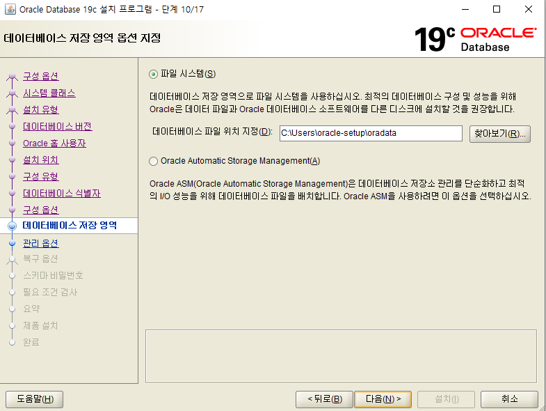Minimize the installer window

[x=465, y=10]
